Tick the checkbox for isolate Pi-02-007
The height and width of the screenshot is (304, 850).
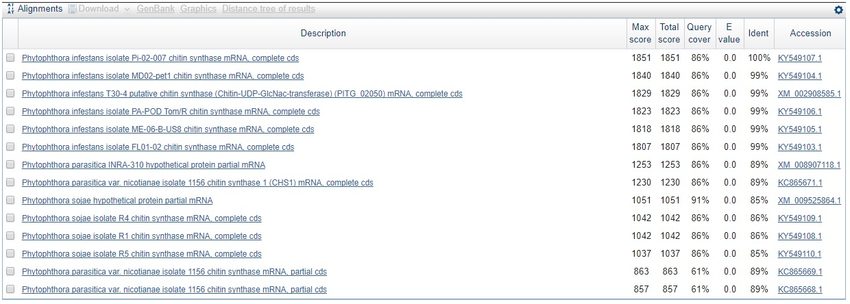[x=10, y=58]
